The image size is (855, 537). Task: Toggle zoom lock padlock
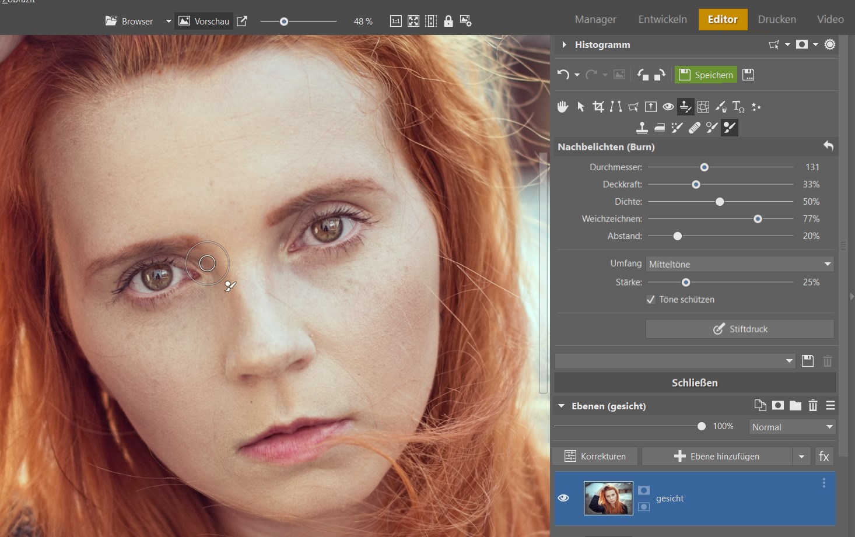[448, 22]
